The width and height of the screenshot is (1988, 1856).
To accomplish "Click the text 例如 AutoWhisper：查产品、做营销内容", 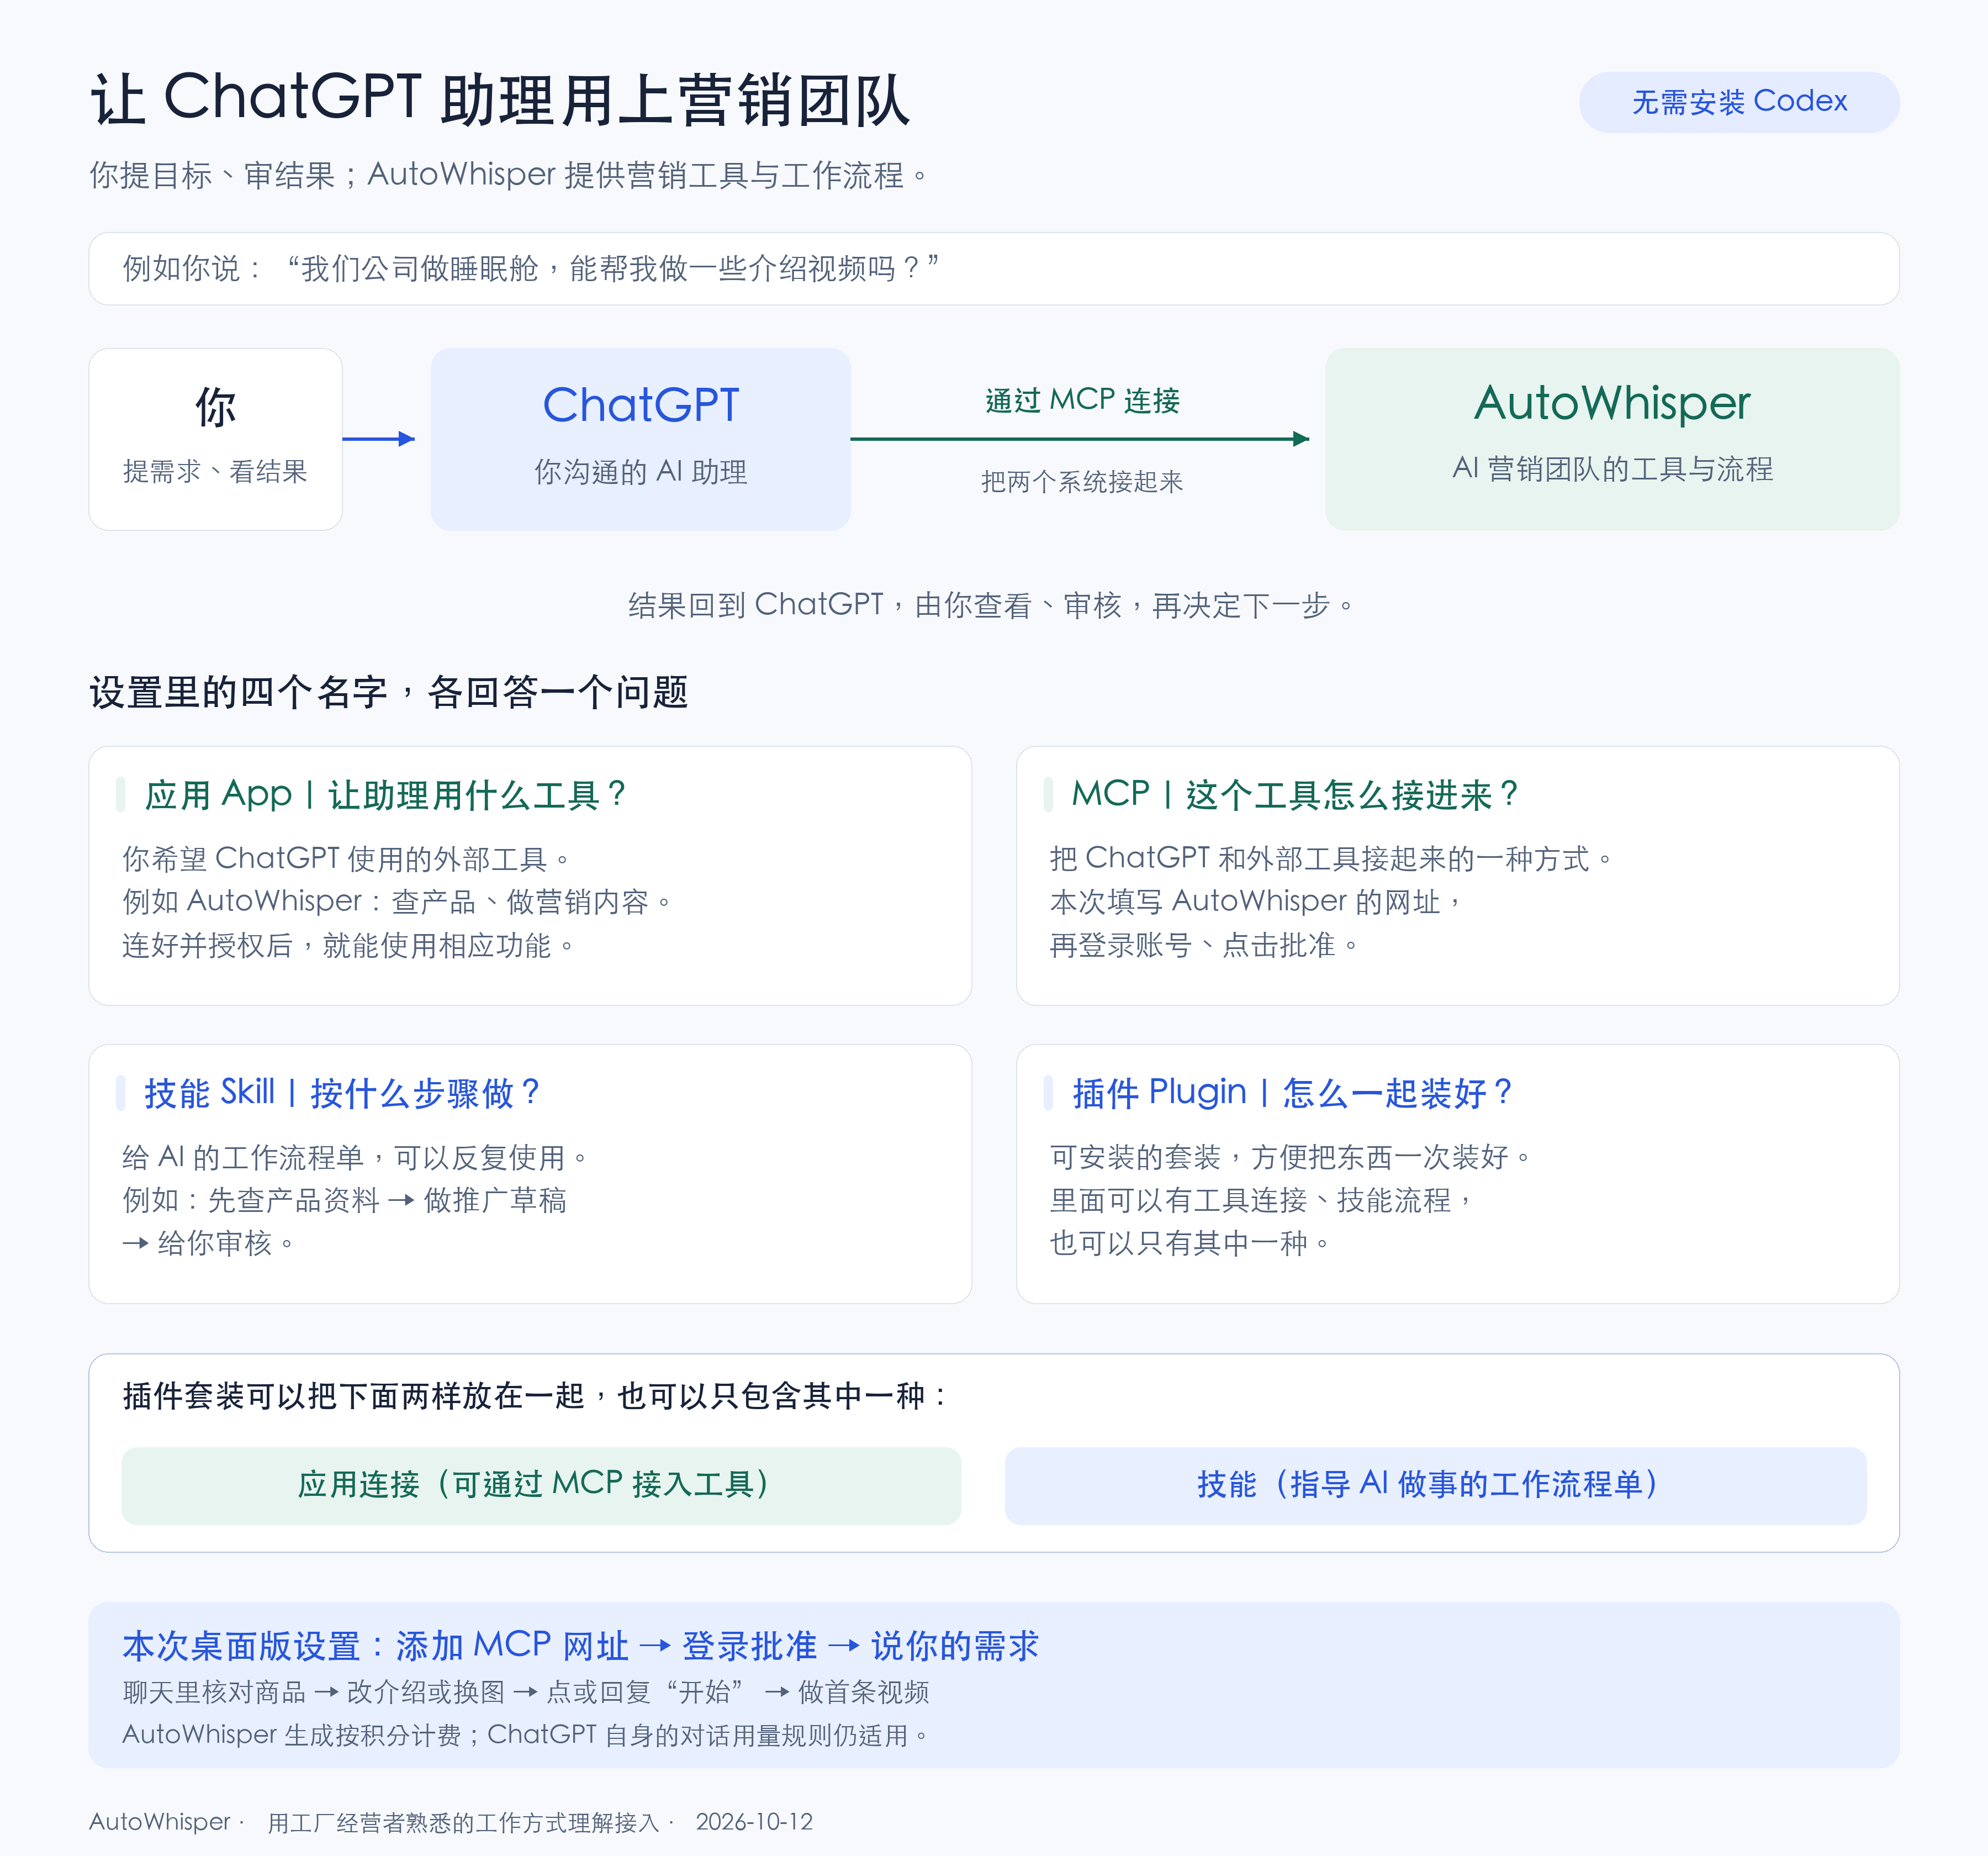I will [397, 901].
